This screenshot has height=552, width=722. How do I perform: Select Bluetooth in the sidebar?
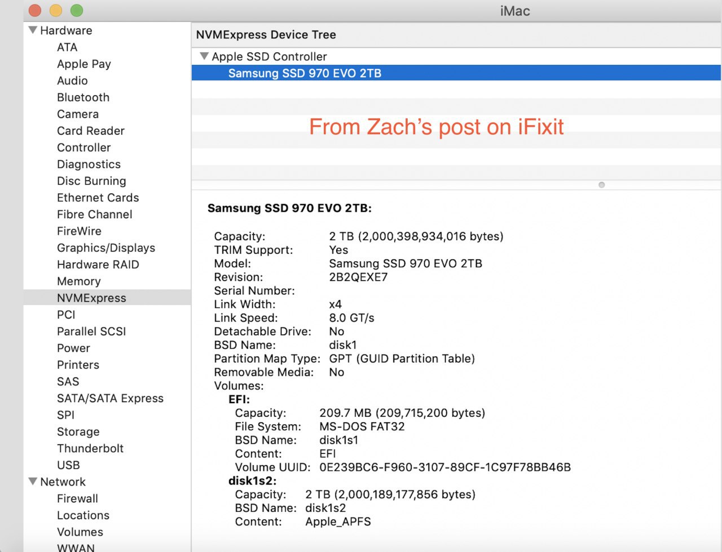point(83,97)
